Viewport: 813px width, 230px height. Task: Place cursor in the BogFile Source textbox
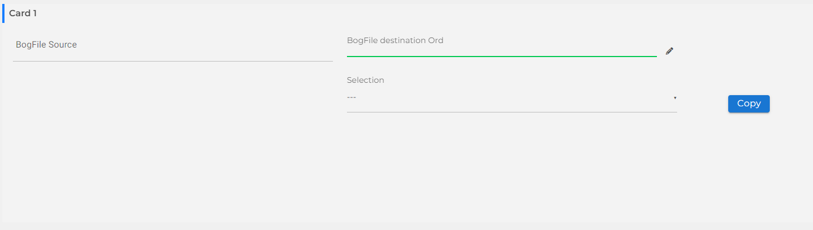click(x=172, y=45)
